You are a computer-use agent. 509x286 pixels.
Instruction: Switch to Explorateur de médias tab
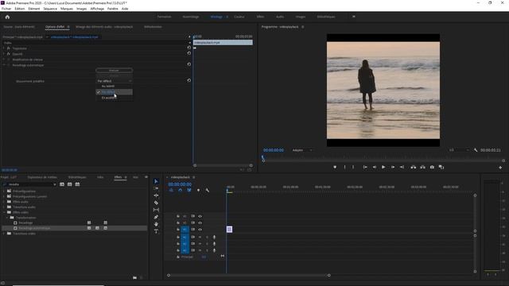42,177
